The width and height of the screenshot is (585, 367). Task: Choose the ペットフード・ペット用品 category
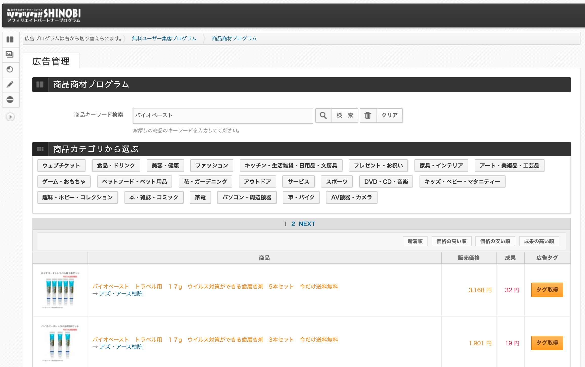point(134,182)
